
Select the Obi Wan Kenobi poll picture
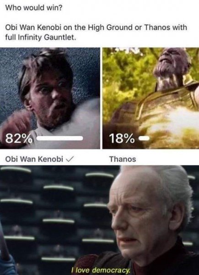50,98
